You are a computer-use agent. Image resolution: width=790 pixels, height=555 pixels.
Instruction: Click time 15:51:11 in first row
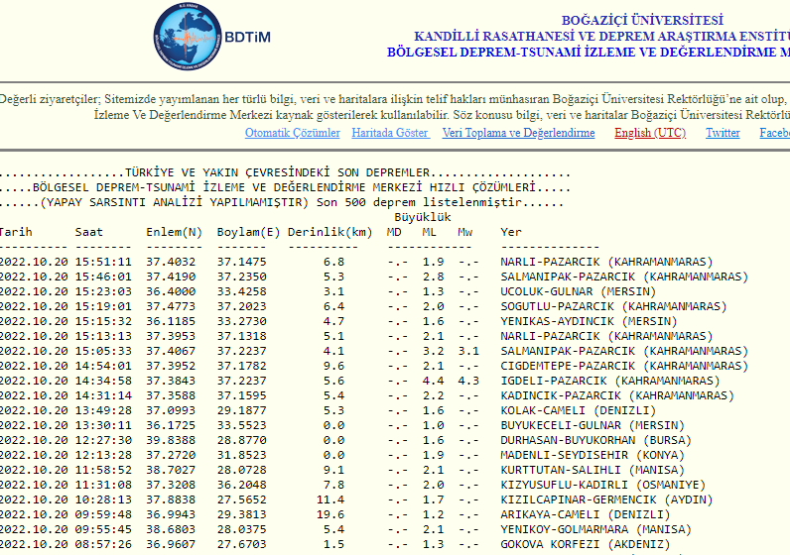click(x=103, y=262)
